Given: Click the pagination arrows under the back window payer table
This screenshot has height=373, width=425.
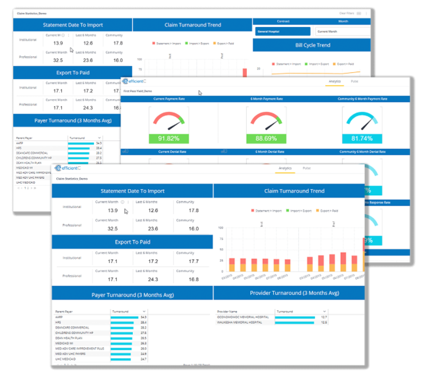Looking at the screenshot, I should click(26, 187).
